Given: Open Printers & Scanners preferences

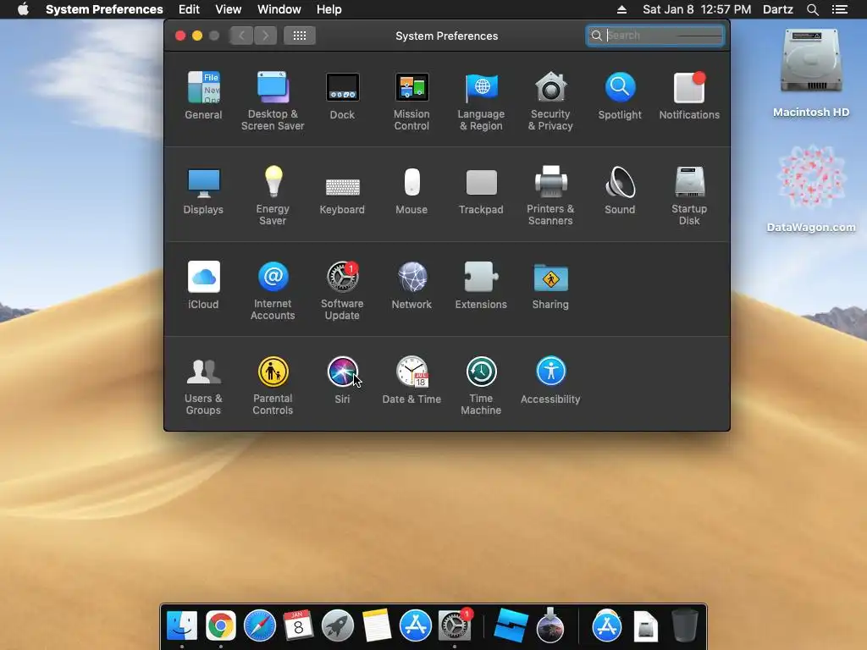Looking at the screenshot, I should tap(550, 196).
